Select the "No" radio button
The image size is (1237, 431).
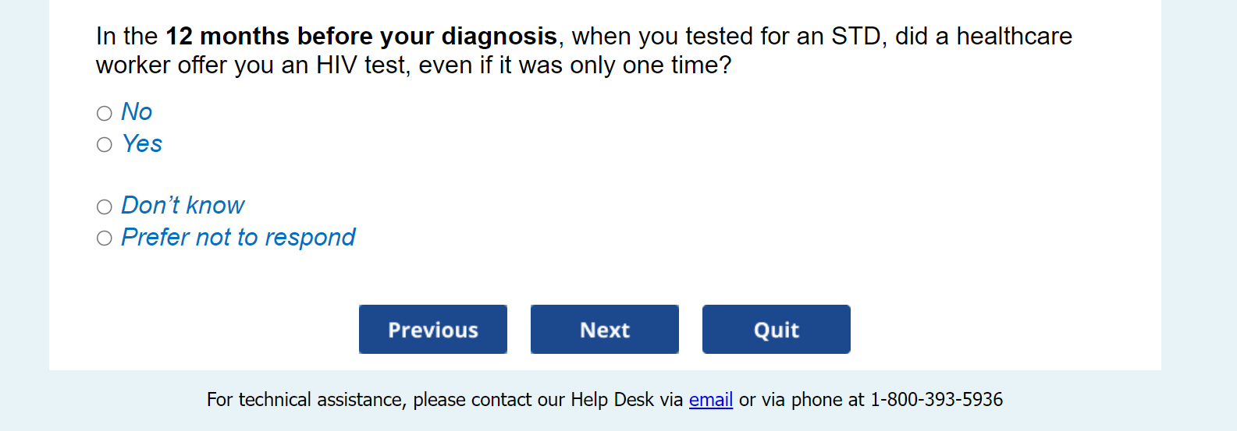(105, 114)
